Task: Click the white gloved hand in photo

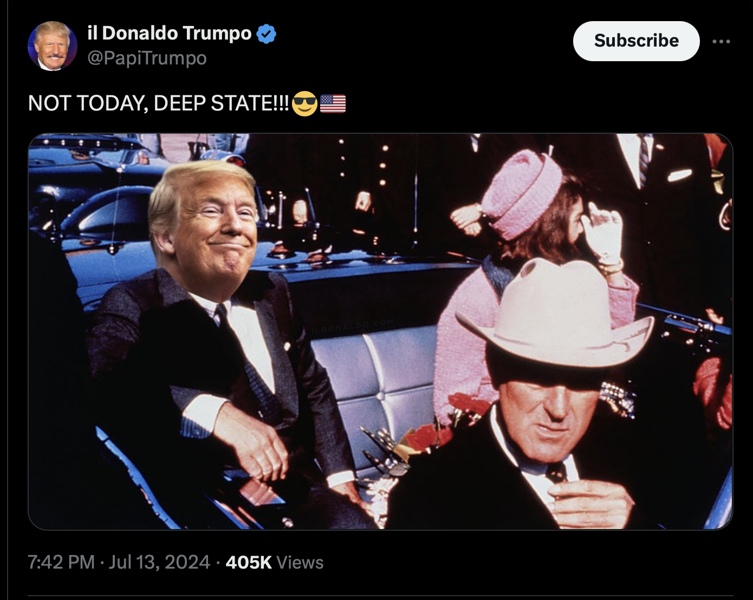Action: point(603,233)
